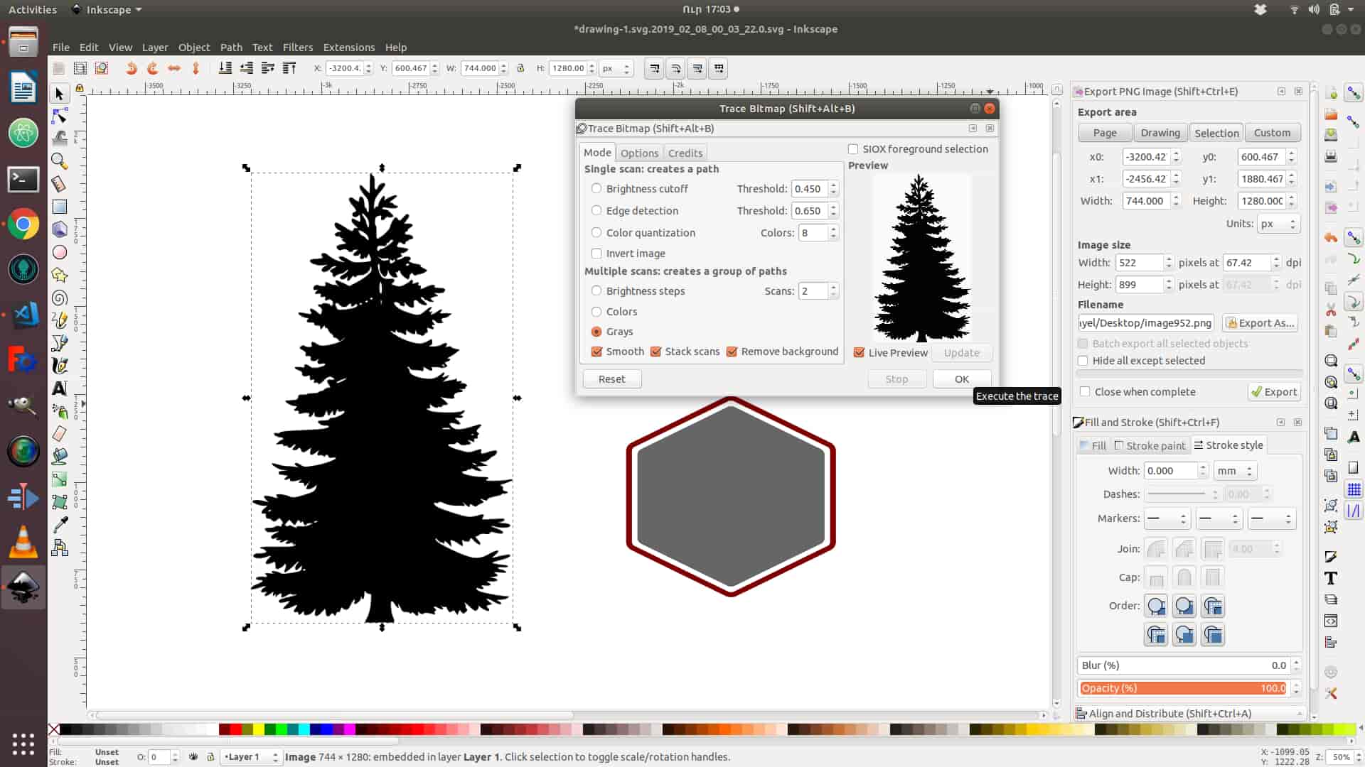The width and height of the screenshot is (1365, 767).
Task: Pick the Spiral drawing tool
Action: [x=60, y=298]
